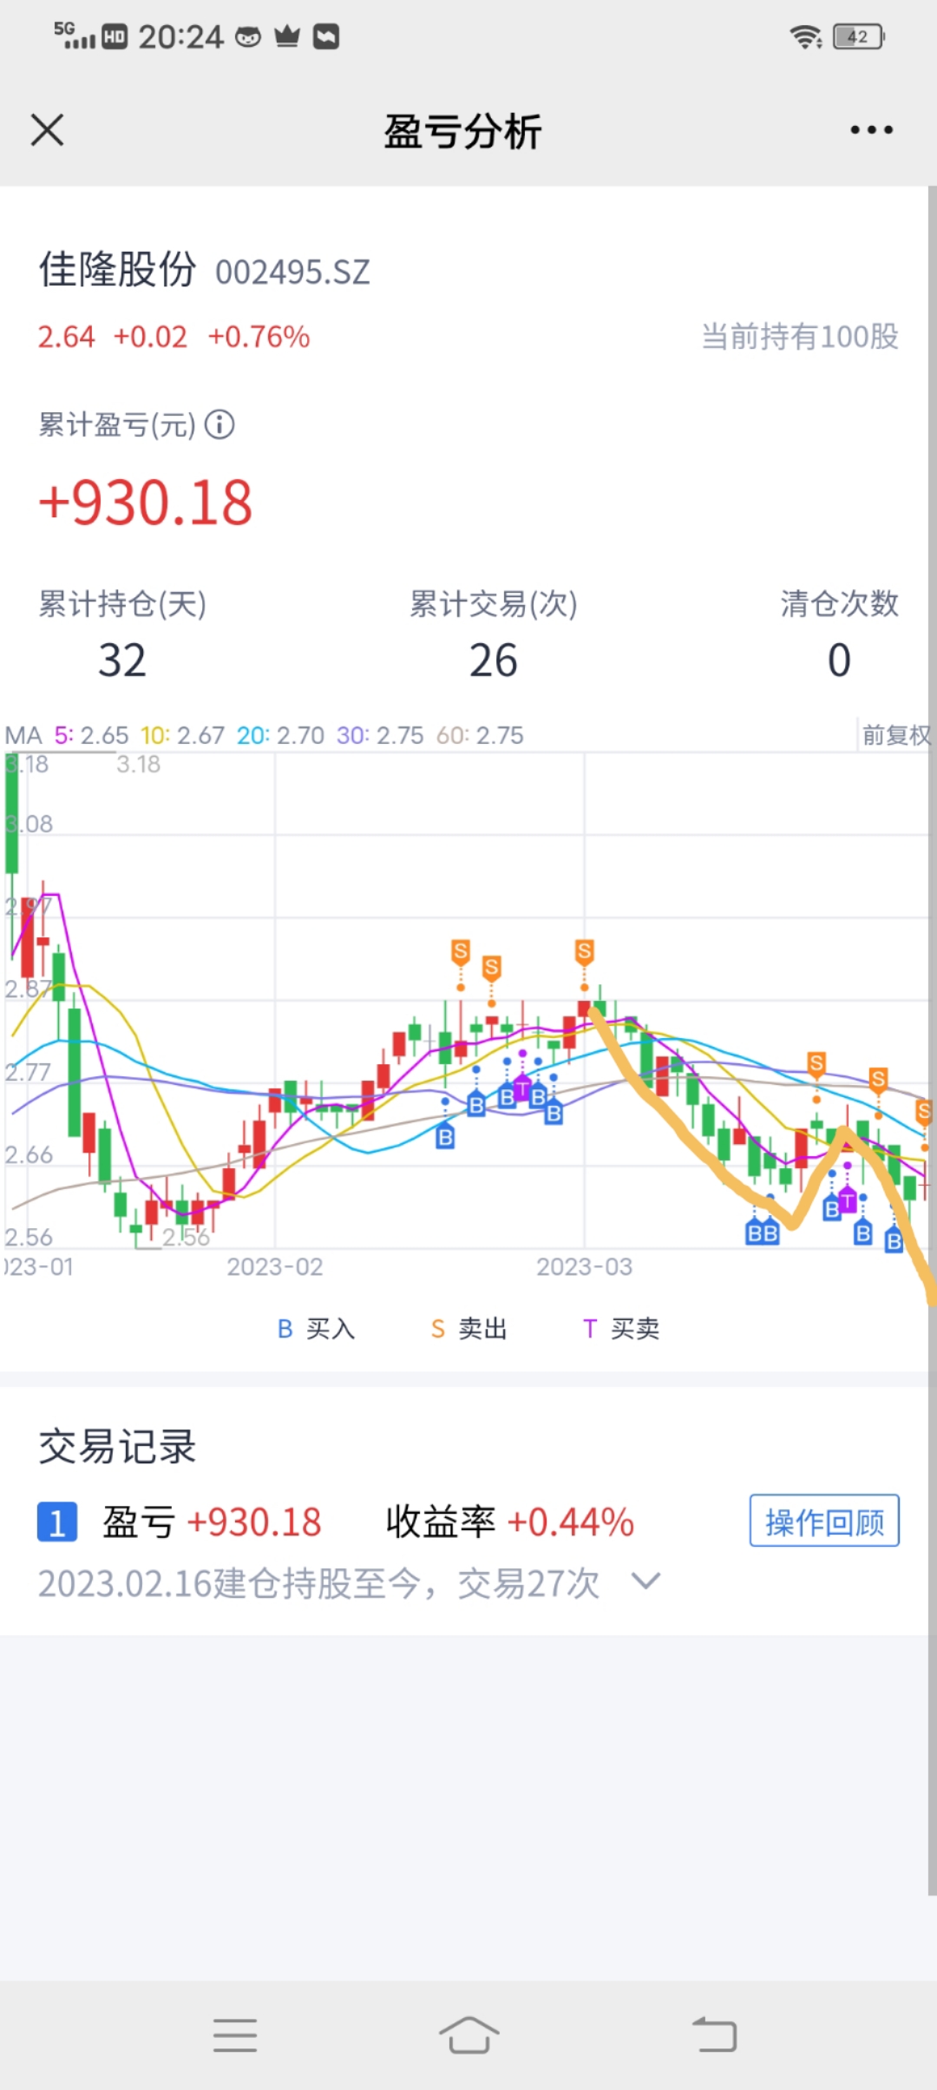Tap the Android home navigation icon
937x2090 pixels.
(468, 2034)
